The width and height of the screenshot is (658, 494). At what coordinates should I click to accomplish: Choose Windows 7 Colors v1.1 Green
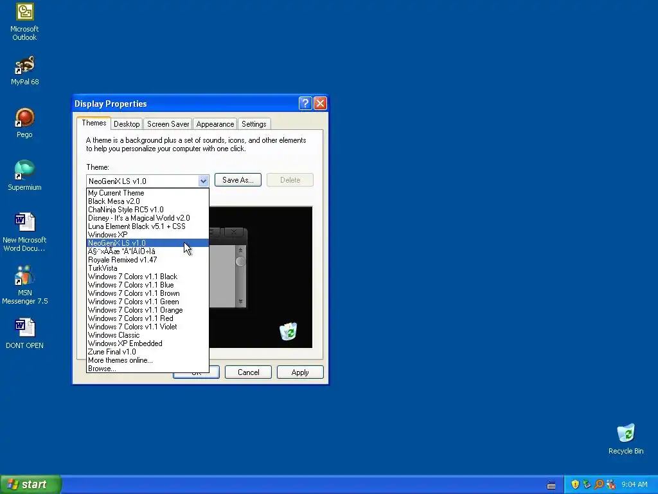(x=147, y=302)
